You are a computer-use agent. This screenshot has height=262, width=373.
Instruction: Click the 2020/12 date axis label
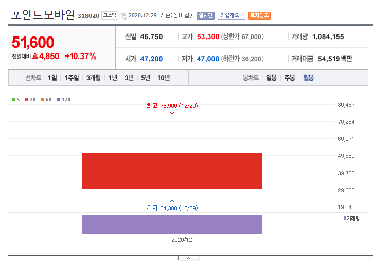(182, 240)
